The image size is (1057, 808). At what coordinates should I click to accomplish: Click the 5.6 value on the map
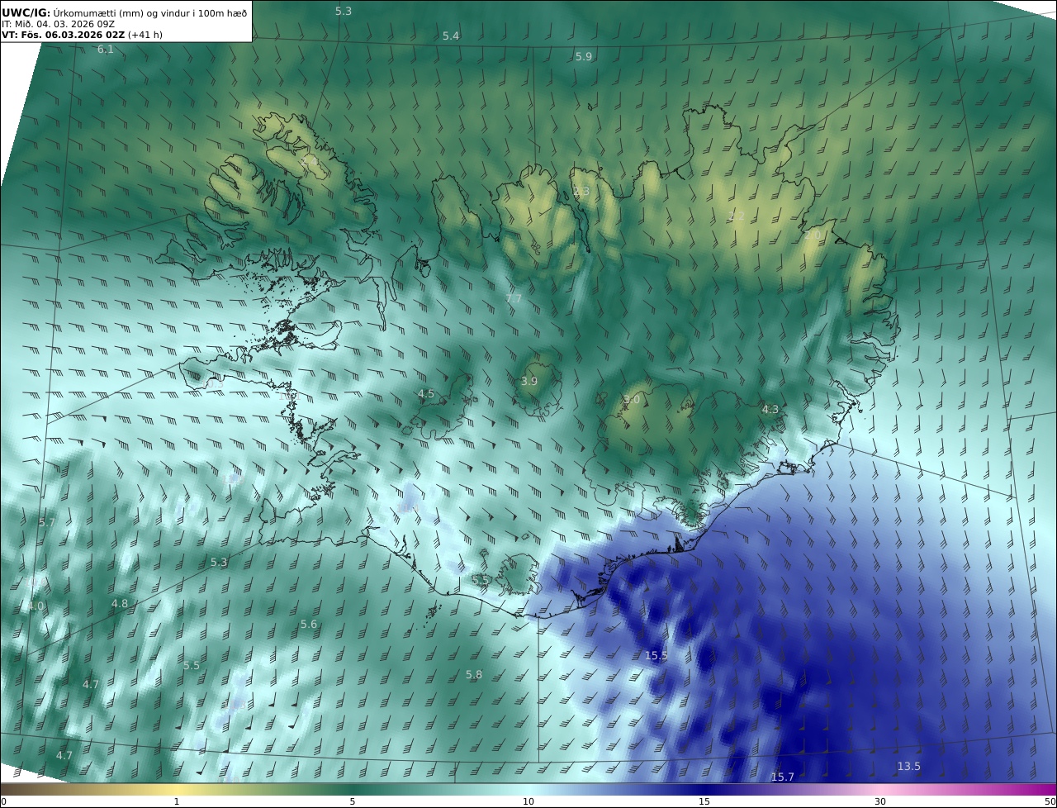(x=309, y=625)
